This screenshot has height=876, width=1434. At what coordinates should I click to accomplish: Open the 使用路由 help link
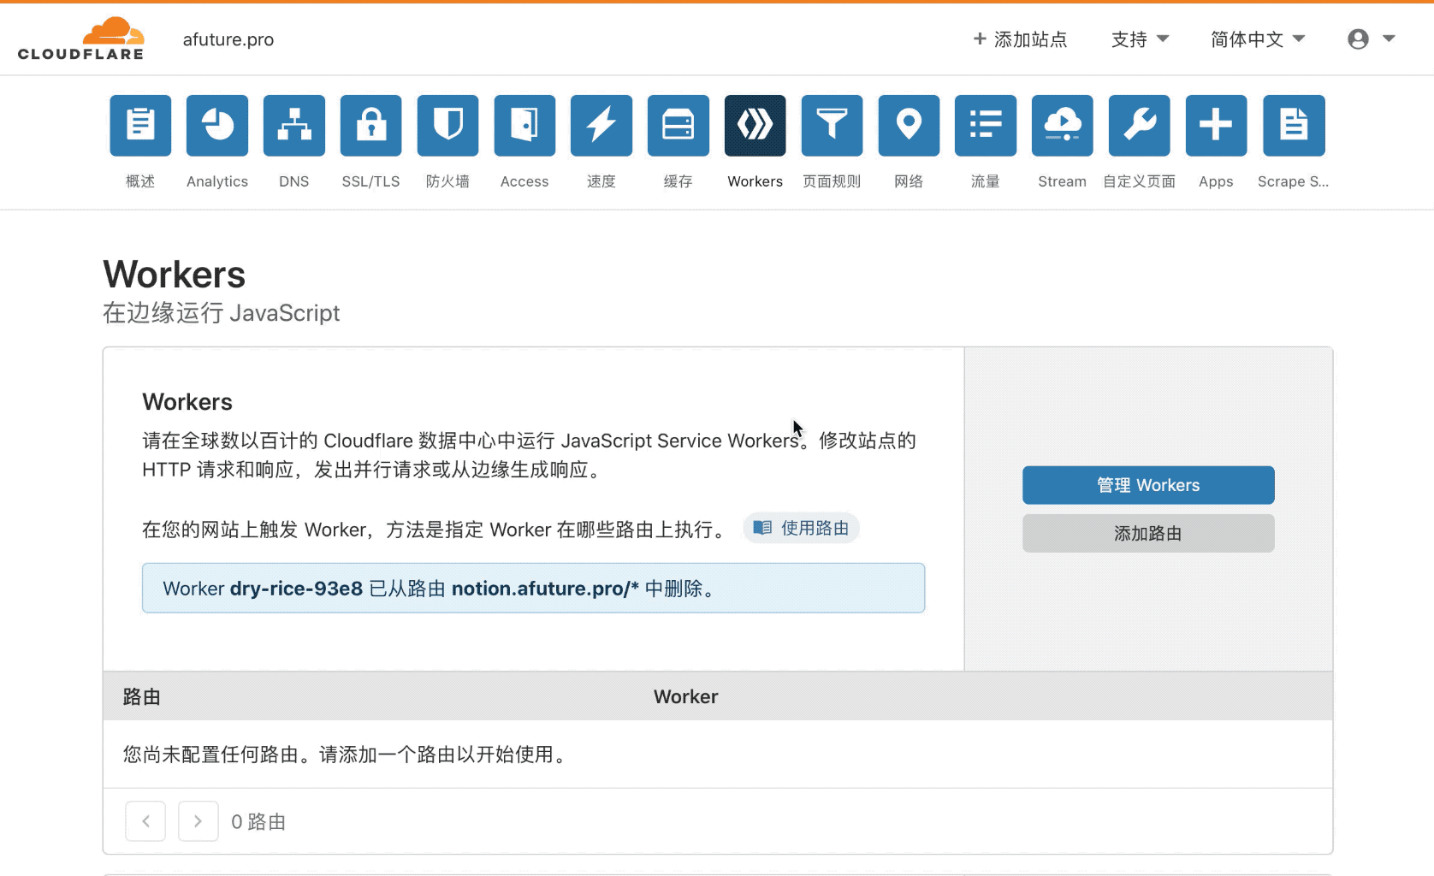click(801, 528)
